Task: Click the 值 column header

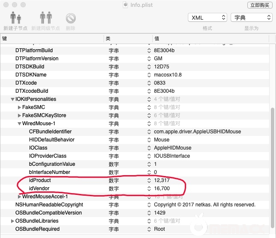Action: pyautogui.click(x=212, y=38)
